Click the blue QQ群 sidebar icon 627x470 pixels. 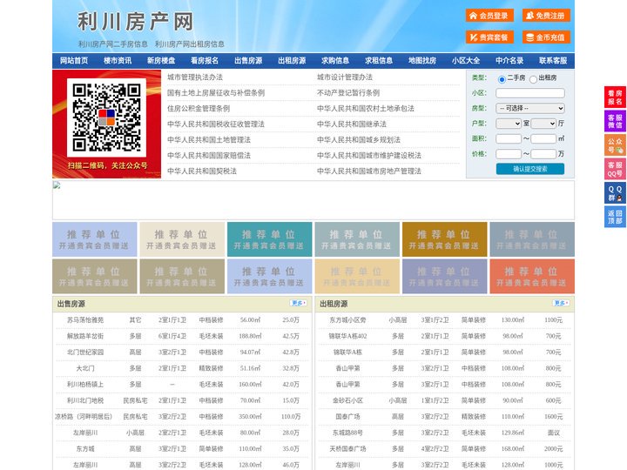pyautogui.click(x=615, y=193)
